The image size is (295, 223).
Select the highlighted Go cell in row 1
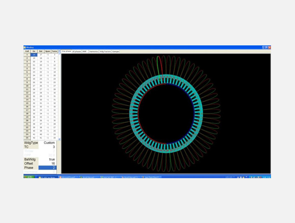pyautogui.click(x=34, y=55)
